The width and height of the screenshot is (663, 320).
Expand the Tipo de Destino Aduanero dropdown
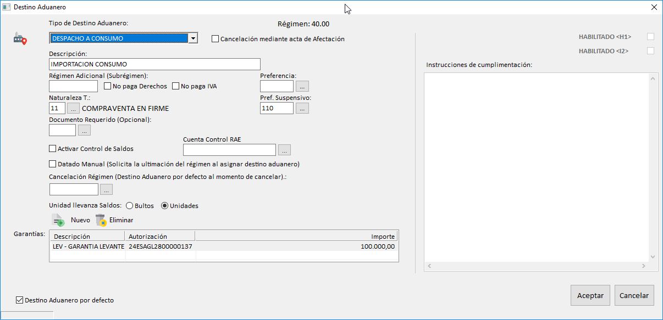tap(192, 38)
